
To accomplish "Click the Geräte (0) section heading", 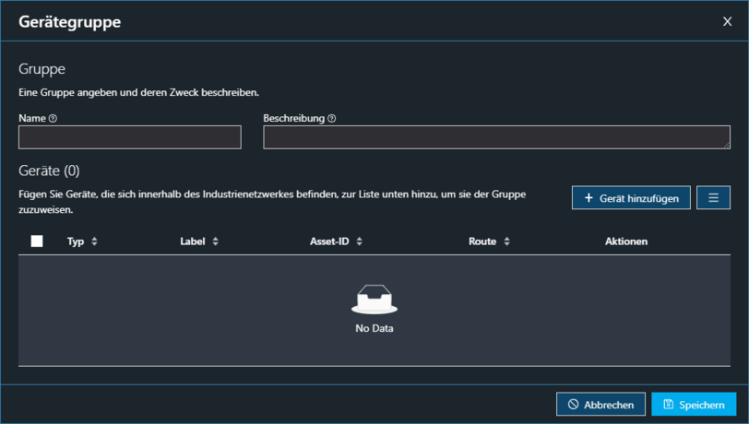I will coord(49,171).
